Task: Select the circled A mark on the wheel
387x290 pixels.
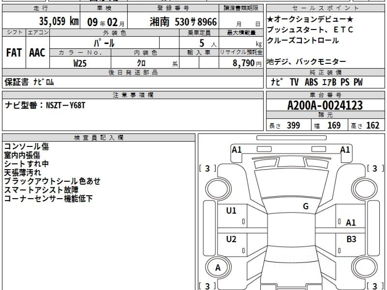Action: pyautogui.click(x=218, y=267)
